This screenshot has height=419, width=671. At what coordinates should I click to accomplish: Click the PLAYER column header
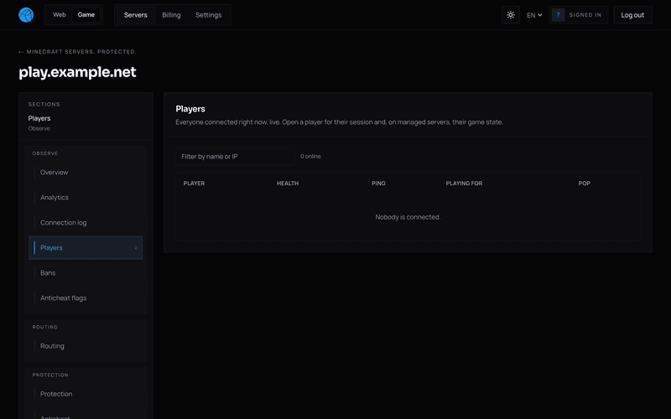[x=194, y=184]
